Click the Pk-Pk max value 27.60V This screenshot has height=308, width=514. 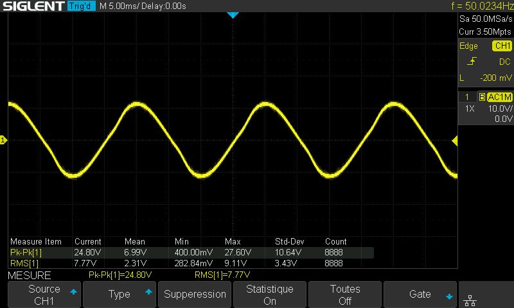[238, 252]
